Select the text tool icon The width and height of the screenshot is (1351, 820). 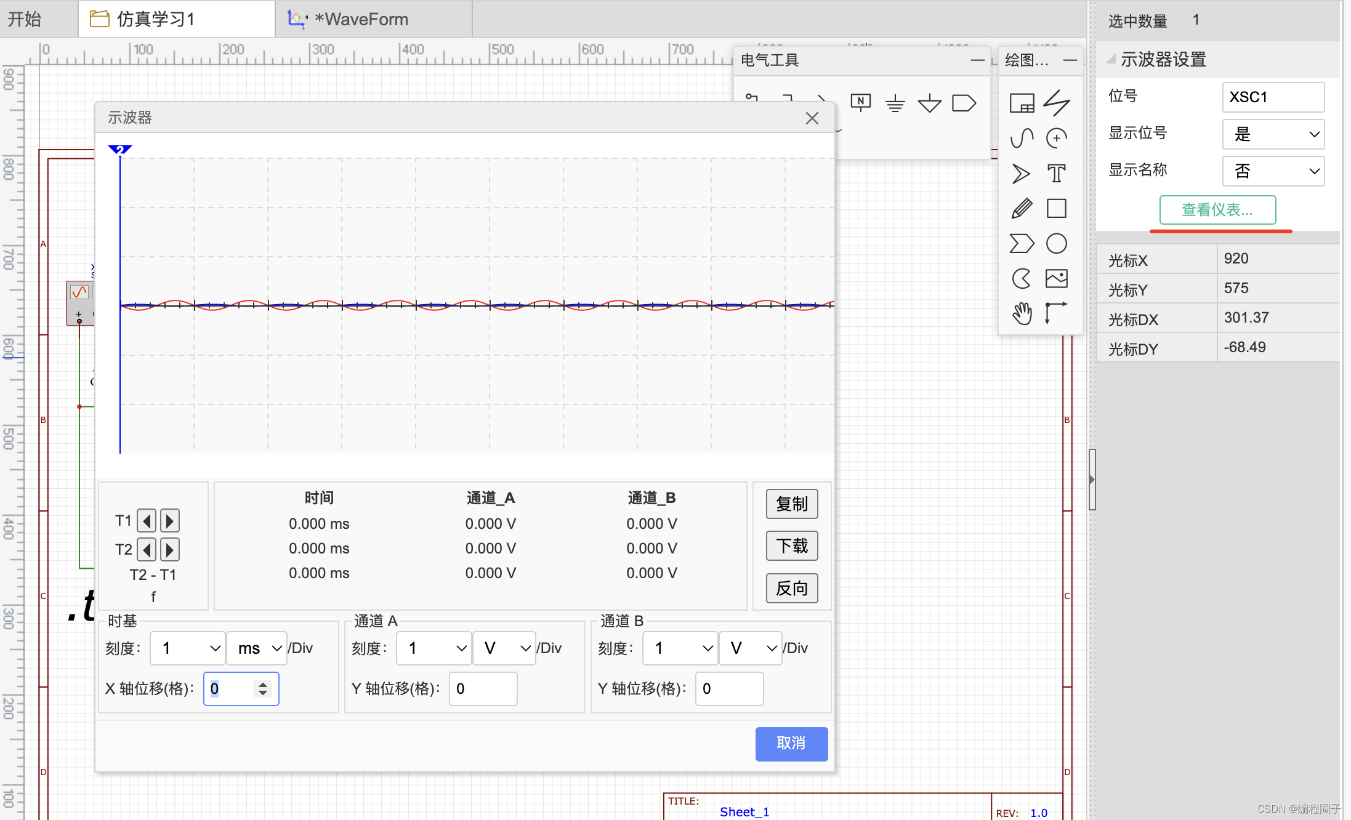[1056, 174]
